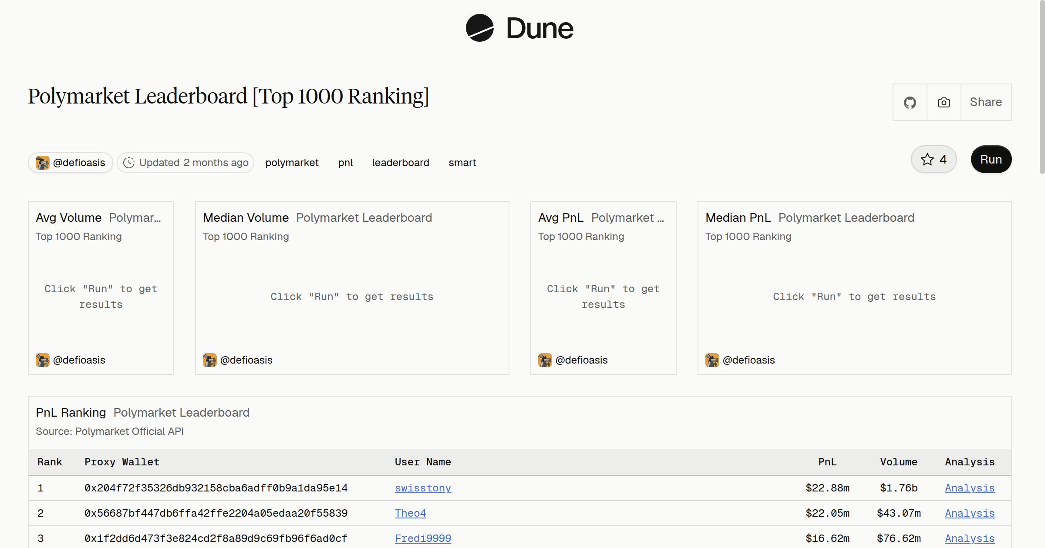
Task: Click the clock icon beside Updated
Action: 128,163
